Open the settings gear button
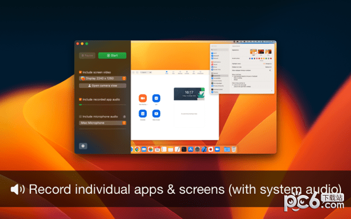The width and height of the screenshot is (351, 219). 83,146
